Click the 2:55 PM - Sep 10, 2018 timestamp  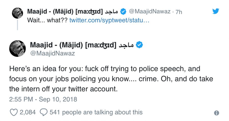[x=43, y=99]
